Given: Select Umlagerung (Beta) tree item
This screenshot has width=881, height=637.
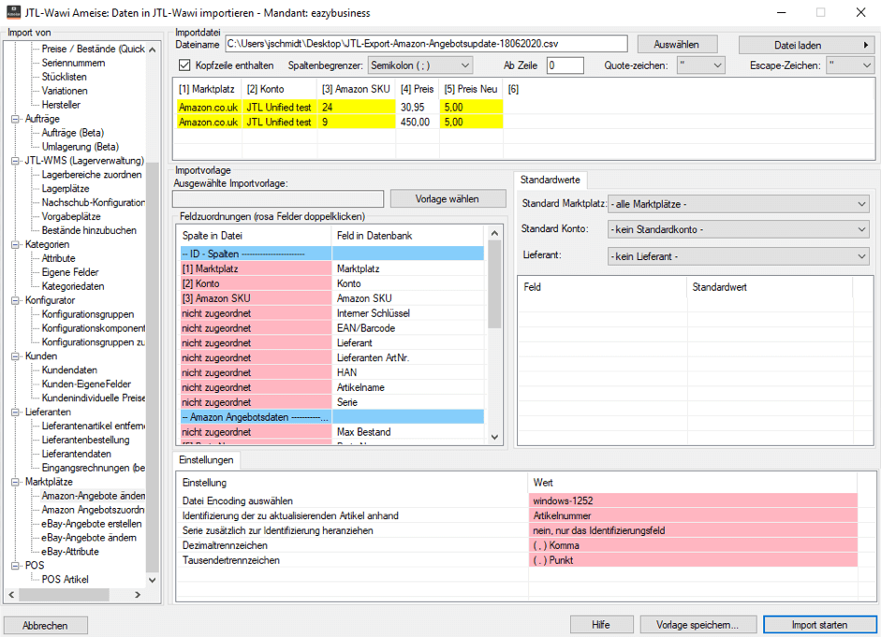Looking at the screenshot, I should click(80, 147).
